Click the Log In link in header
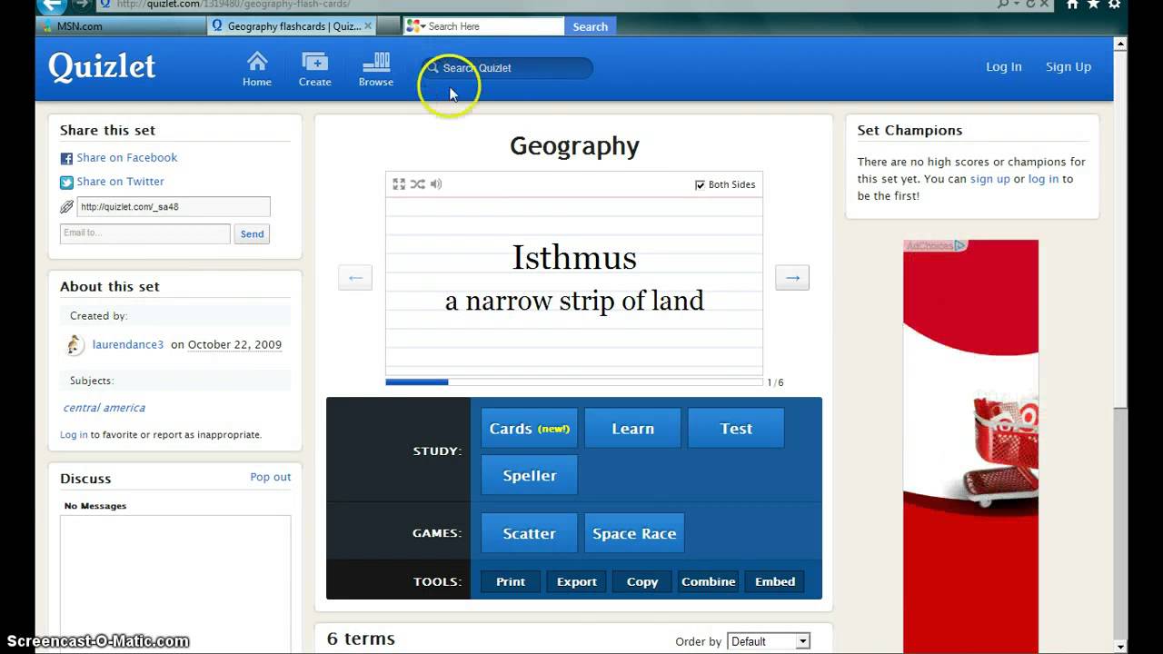The image size is (1163, 654). (1004, 66)
